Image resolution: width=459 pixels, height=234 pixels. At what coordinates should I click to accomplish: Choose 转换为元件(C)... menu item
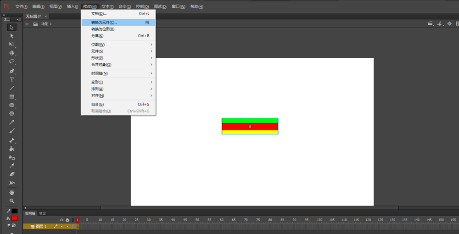[x=118, y=22]
